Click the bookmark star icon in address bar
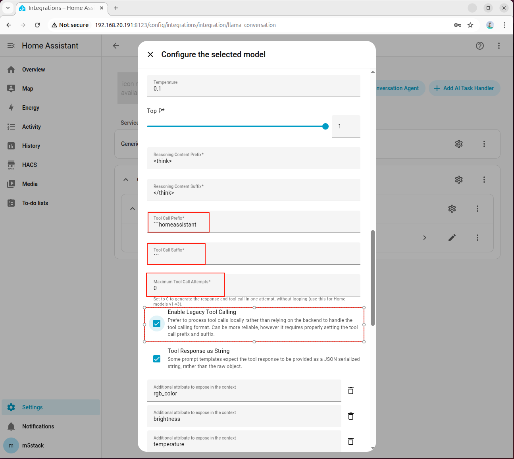Image resolution: width=514 pixels, height=459 pixels. 470,25
